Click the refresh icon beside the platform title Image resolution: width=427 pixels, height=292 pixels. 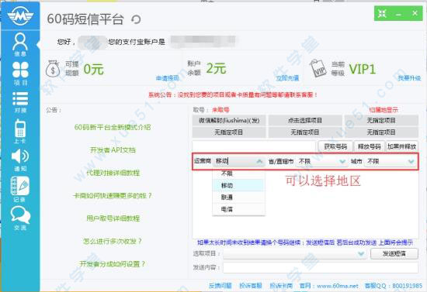136,19
